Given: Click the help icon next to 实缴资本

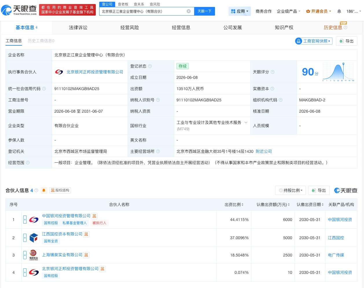Looking at the screenshot, I should pos(272,89).
